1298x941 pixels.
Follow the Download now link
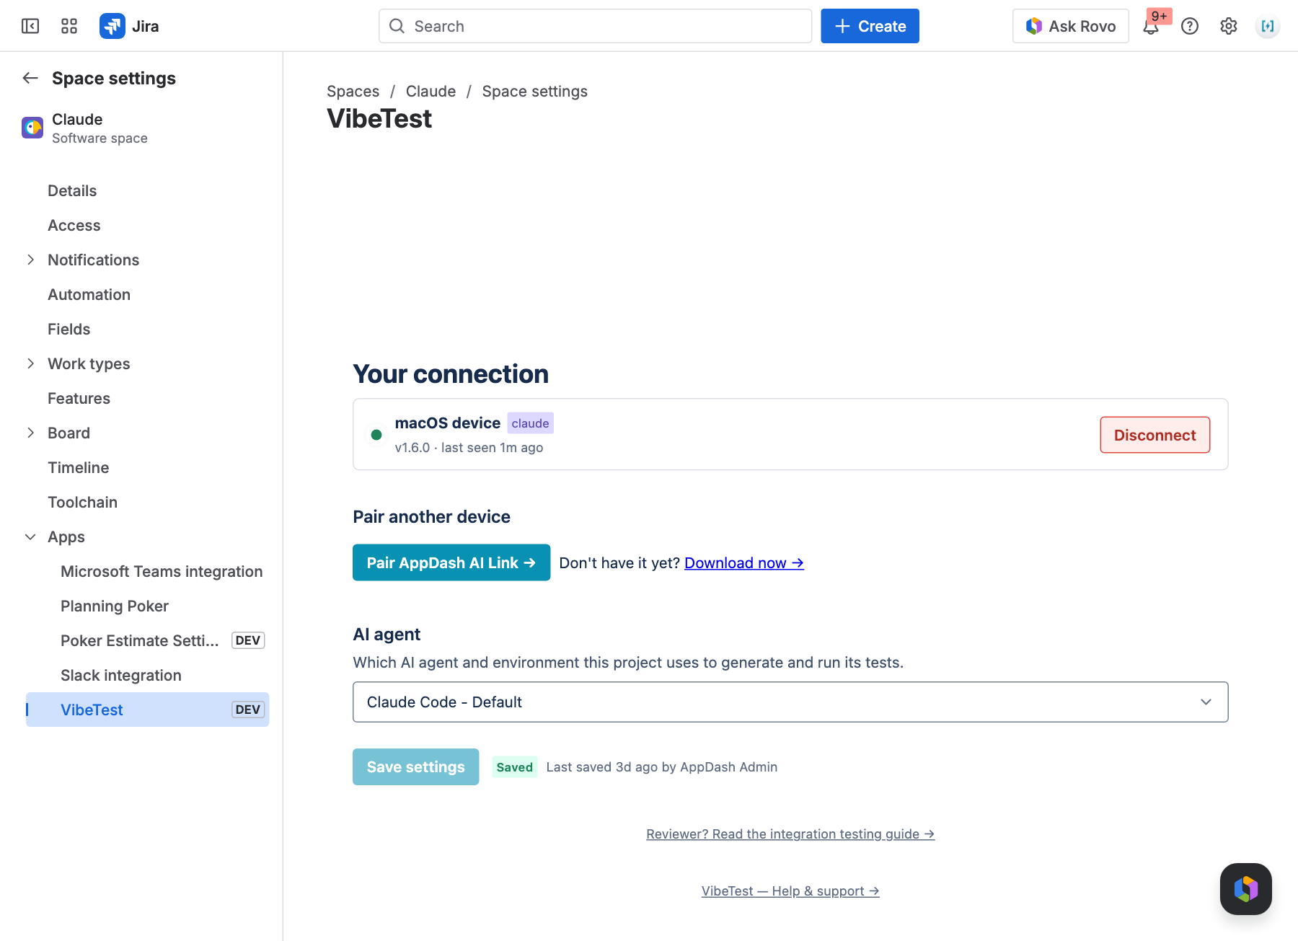tap(744, 562)
